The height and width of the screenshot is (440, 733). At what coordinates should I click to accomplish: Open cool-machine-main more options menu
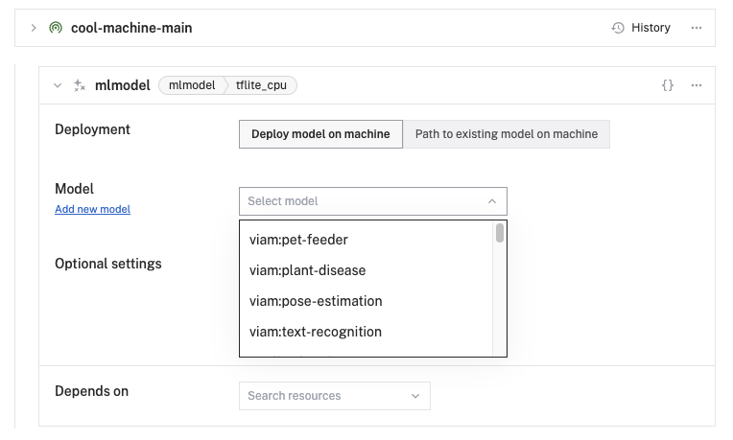pos(697,28)
